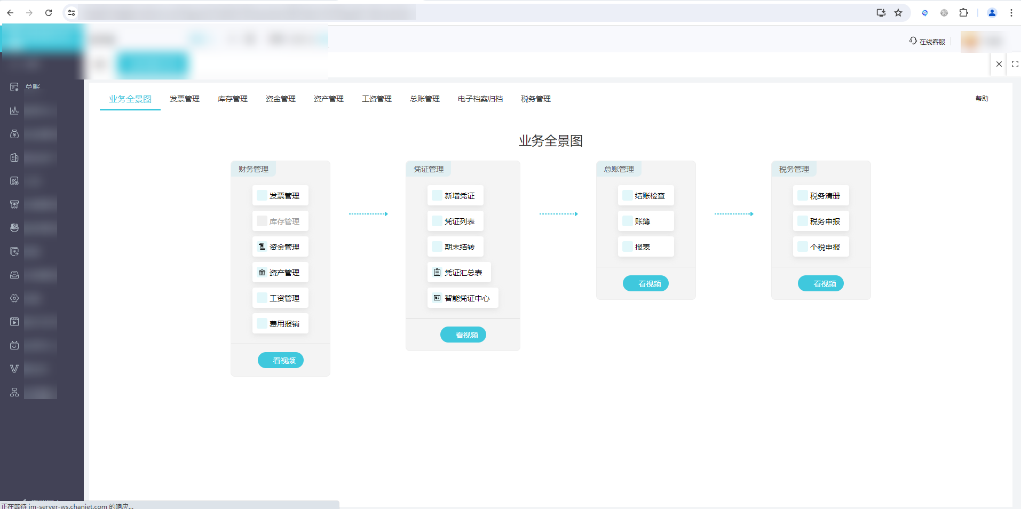Screen dimensions: 1021x509
Task: Open the 税务管理 tab
Action: 535,99
